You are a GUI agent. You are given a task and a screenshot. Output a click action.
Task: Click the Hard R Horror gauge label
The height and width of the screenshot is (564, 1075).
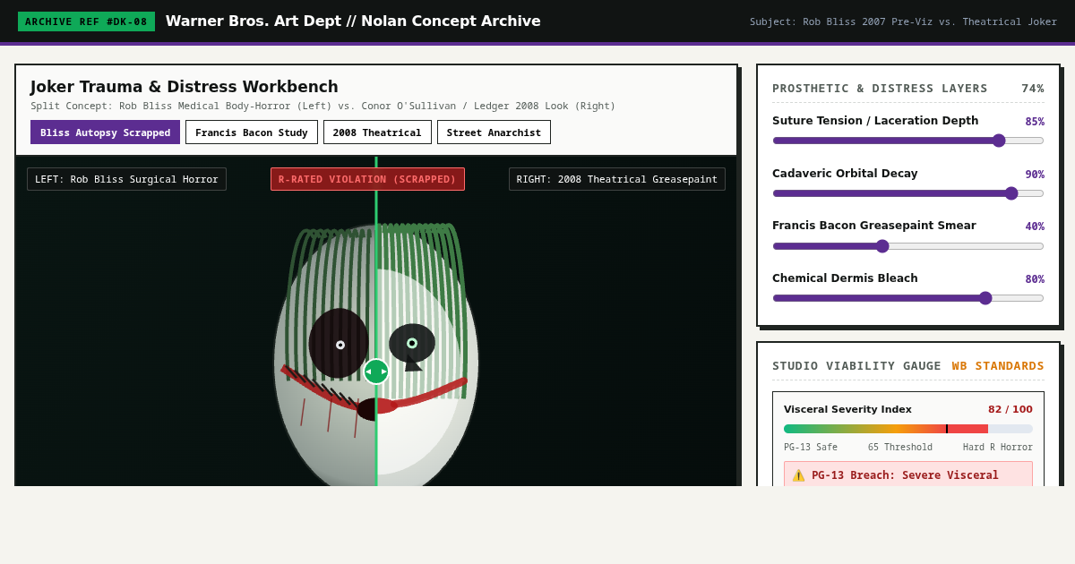click(x=998, y=448)
